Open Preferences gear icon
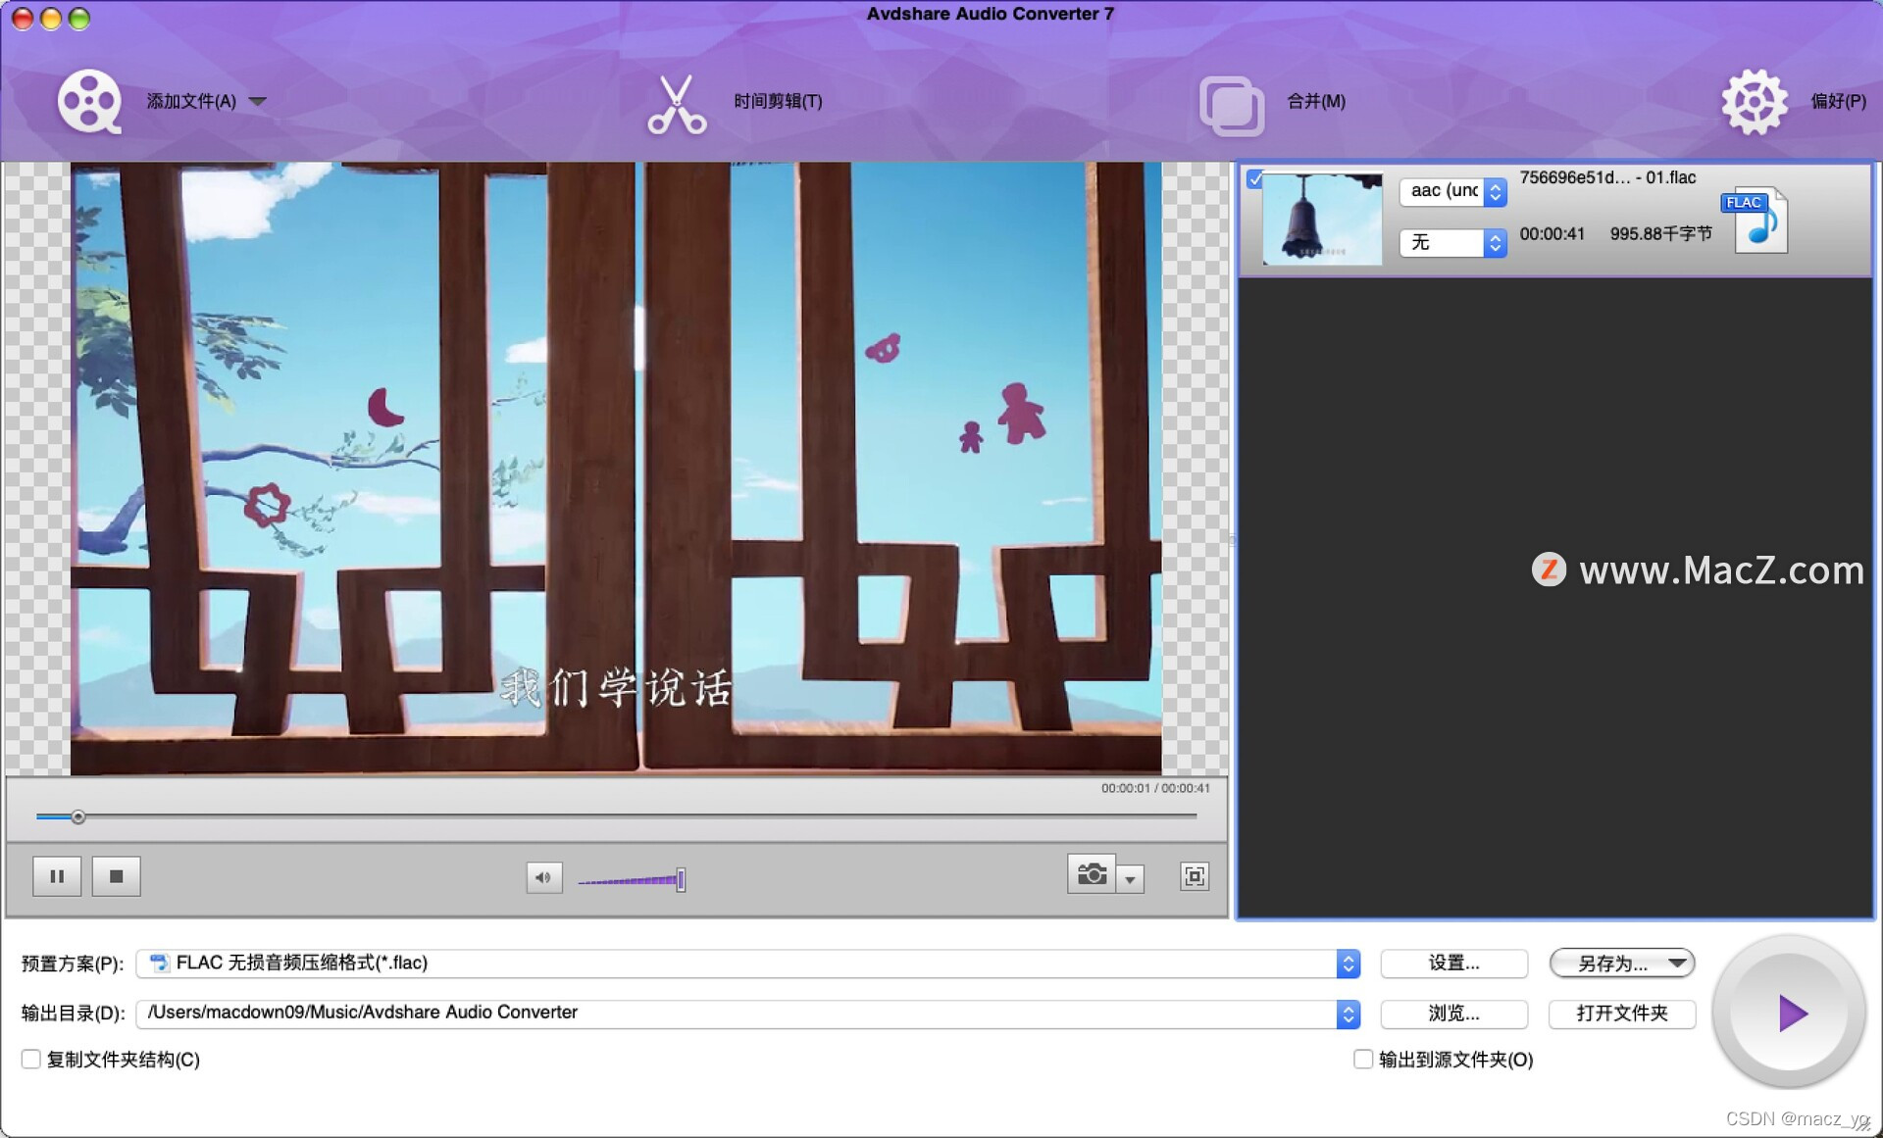 coord(1754,102)
